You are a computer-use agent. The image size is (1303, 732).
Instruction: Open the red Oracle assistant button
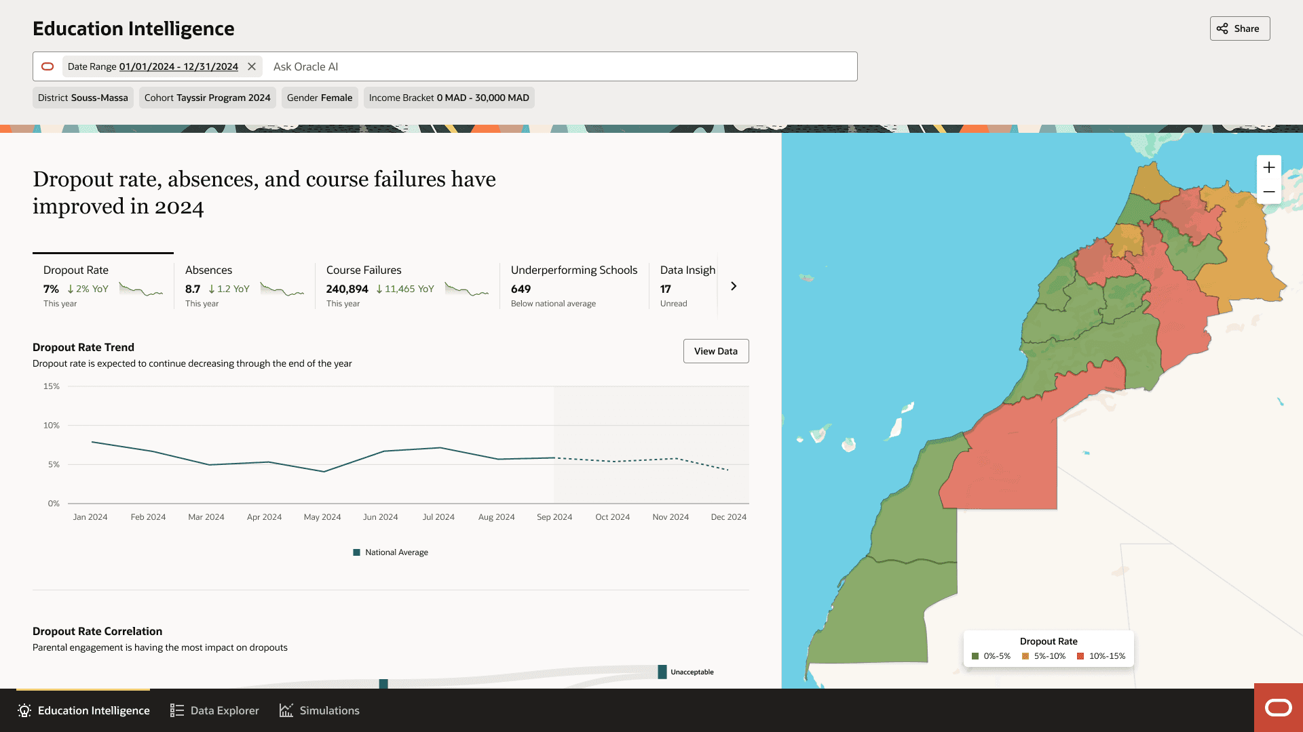tap(1278, 708)
